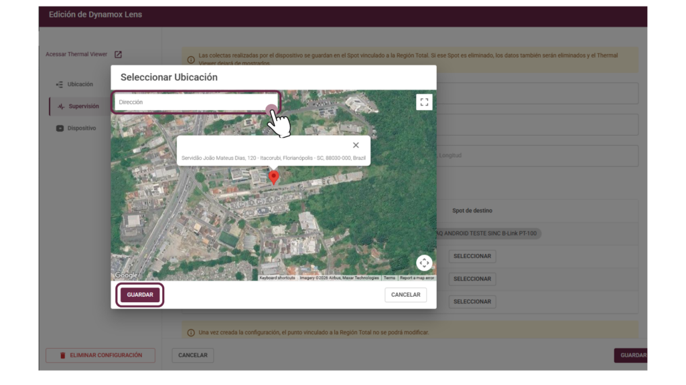This screenshot has width=686, height=385.
Task: Open the map Terms link
Action: 389,277
